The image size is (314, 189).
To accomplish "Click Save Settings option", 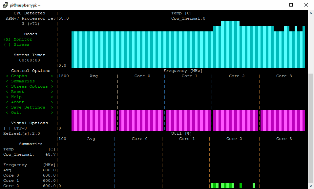I will tap(30, 107).
